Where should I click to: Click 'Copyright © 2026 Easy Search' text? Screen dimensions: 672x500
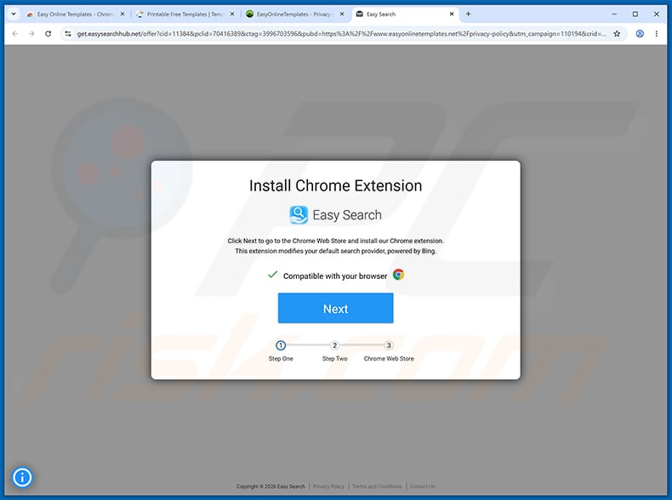pos(271,486)
